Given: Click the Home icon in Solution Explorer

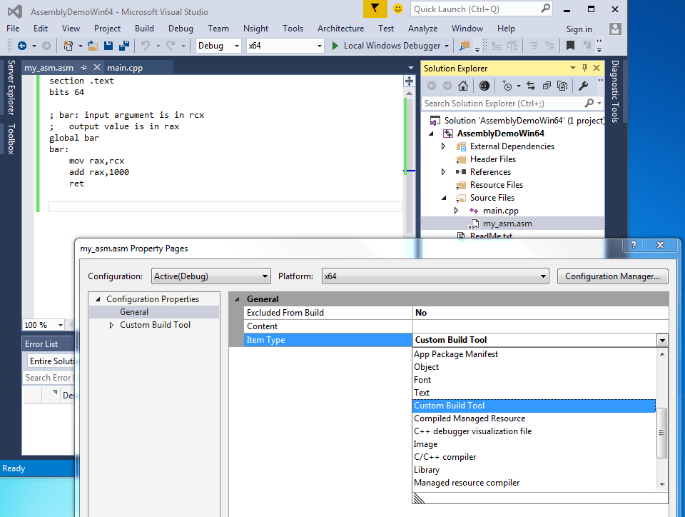Looking at the screenshot, I should point(464,86).
